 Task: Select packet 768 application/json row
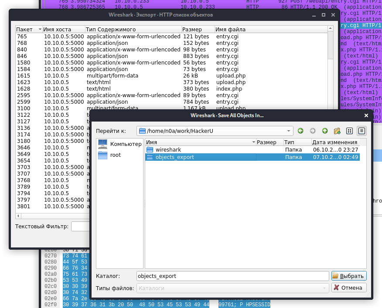pyautogui.click(x=171, y=43)
